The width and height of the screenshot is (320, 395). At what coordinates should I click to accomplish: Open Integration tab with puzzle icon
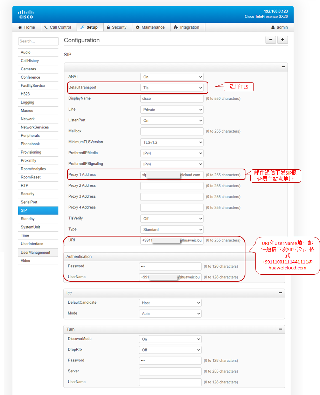pyautogui.click(x=187, y=27)
